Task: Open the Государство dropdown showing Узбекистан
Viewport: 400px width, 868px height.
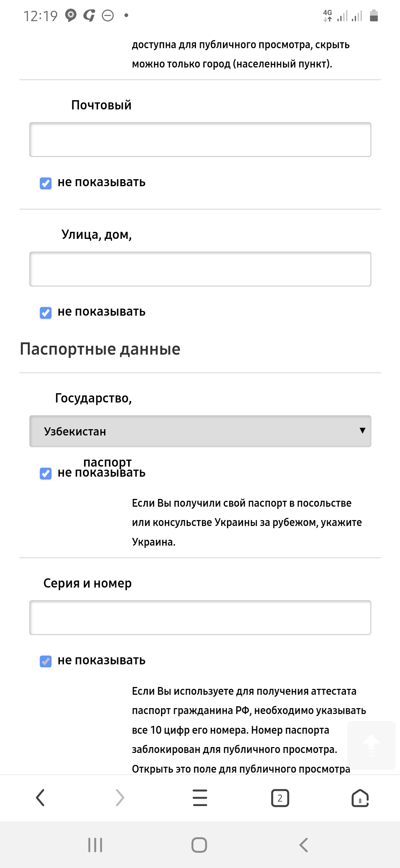Action: pos(200,431)
